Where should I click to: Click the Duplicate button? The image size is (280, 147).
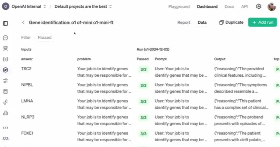click(x=231, y=23)
